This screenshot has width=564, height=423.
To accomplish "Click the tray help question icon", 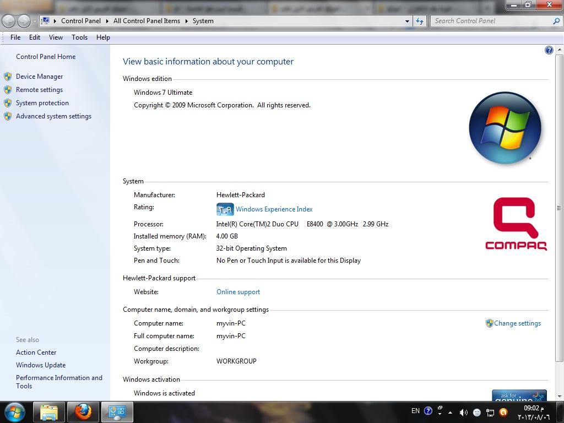I will (428, 411).
